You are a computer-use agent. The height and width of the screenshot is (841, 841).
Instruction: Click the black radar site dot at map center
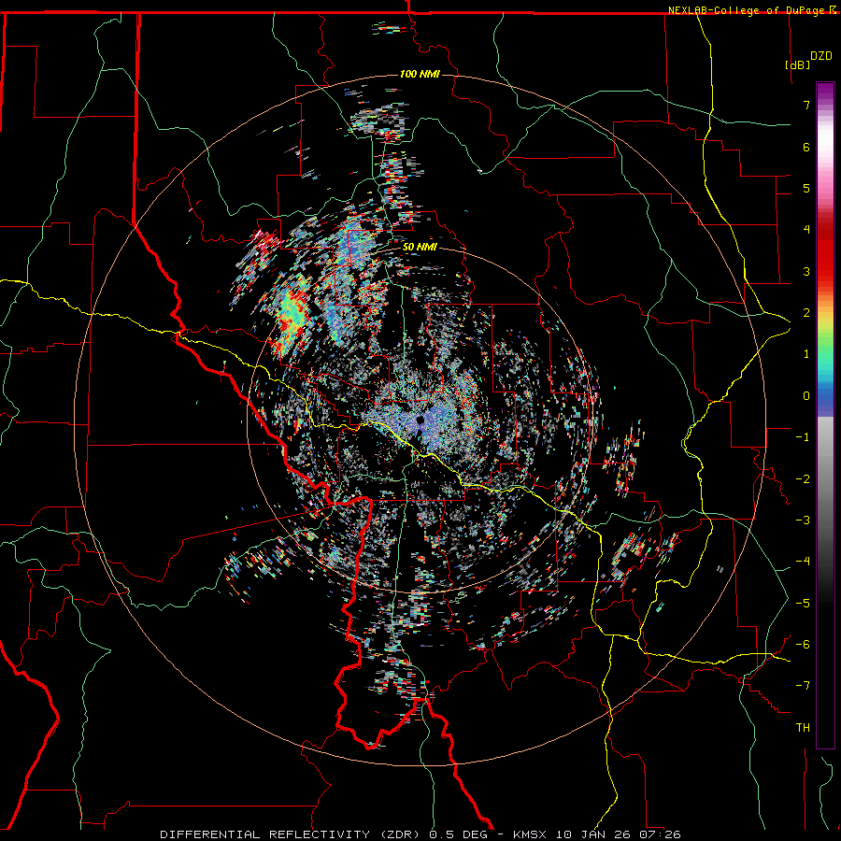[420, 420]
